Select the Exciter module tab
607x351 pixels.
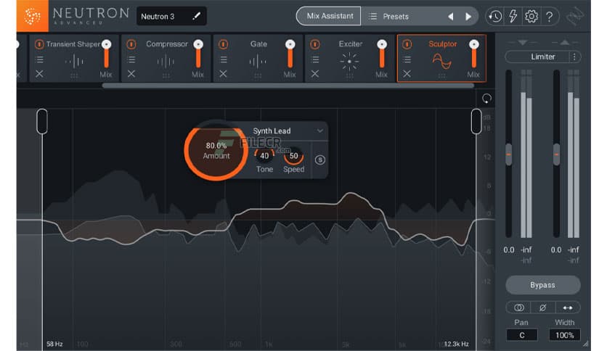[349, 58]
